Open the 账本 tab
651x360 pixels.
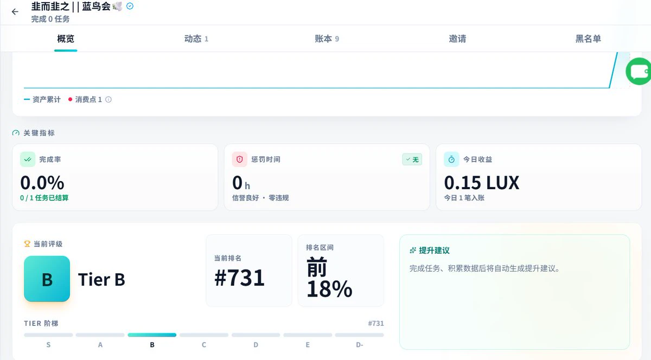[327, 39]
